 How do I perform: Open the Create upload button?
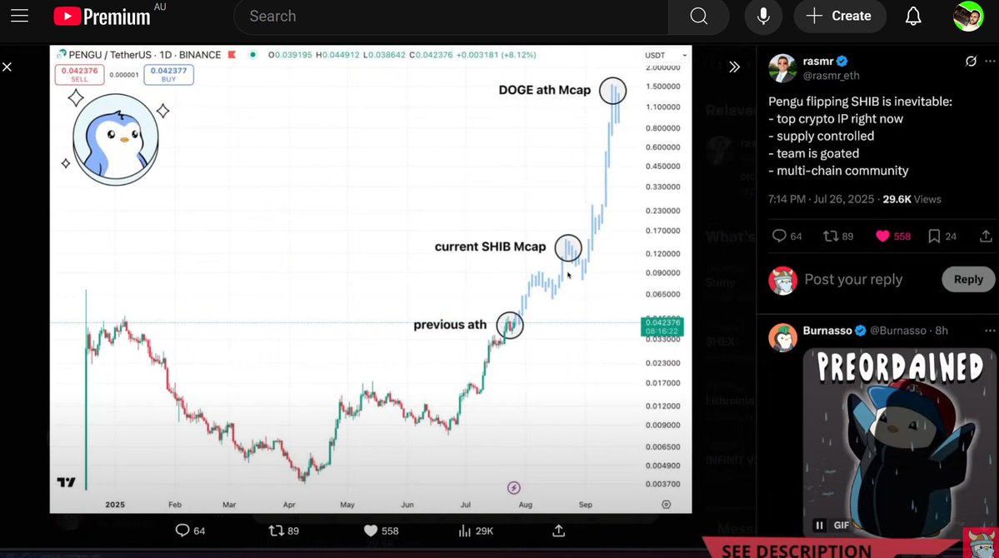pos(840,17)
